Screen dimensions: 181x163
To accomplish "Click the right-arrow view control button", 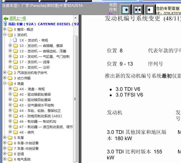I will [126, 10].
